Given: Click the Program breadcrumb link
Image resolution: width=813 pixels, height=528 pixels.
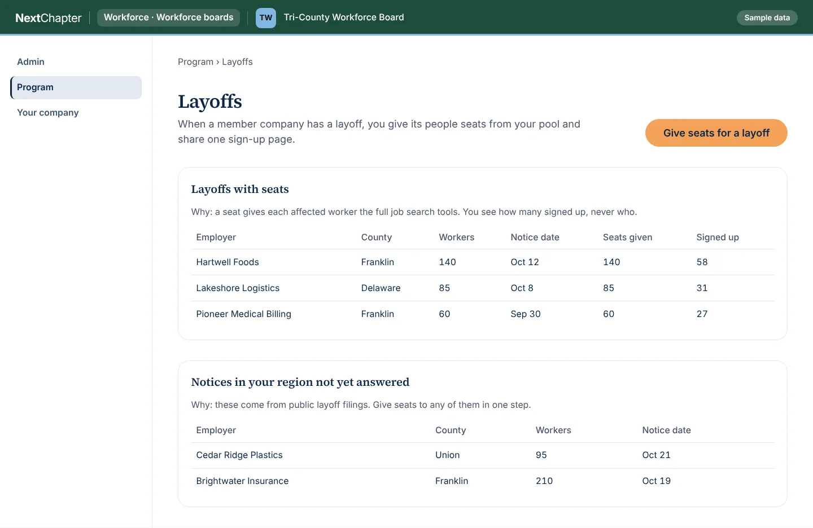Looking at the screenshot, I should tap(195, 61).
